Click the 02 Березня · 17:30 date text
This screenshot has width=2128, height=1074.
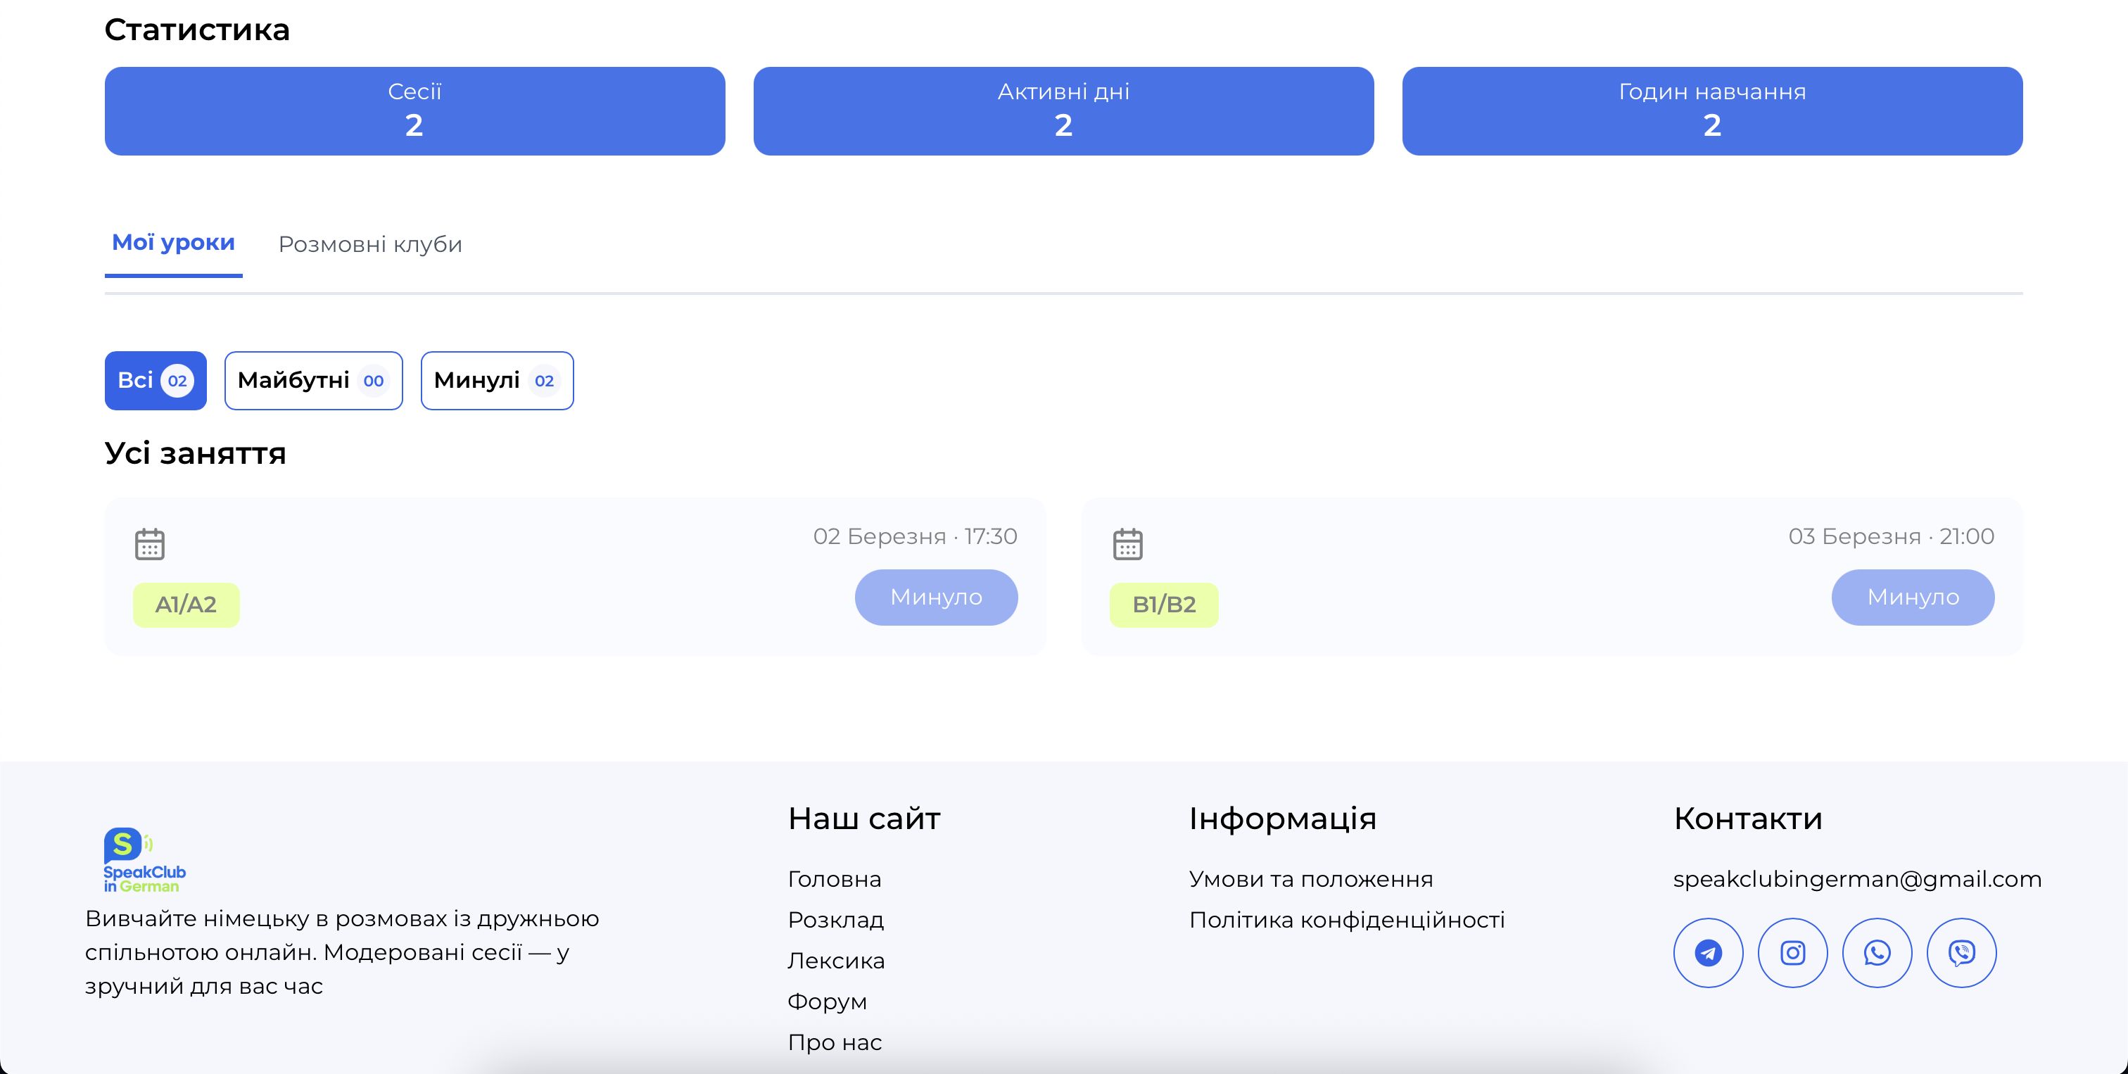click(x=915, y=536)
